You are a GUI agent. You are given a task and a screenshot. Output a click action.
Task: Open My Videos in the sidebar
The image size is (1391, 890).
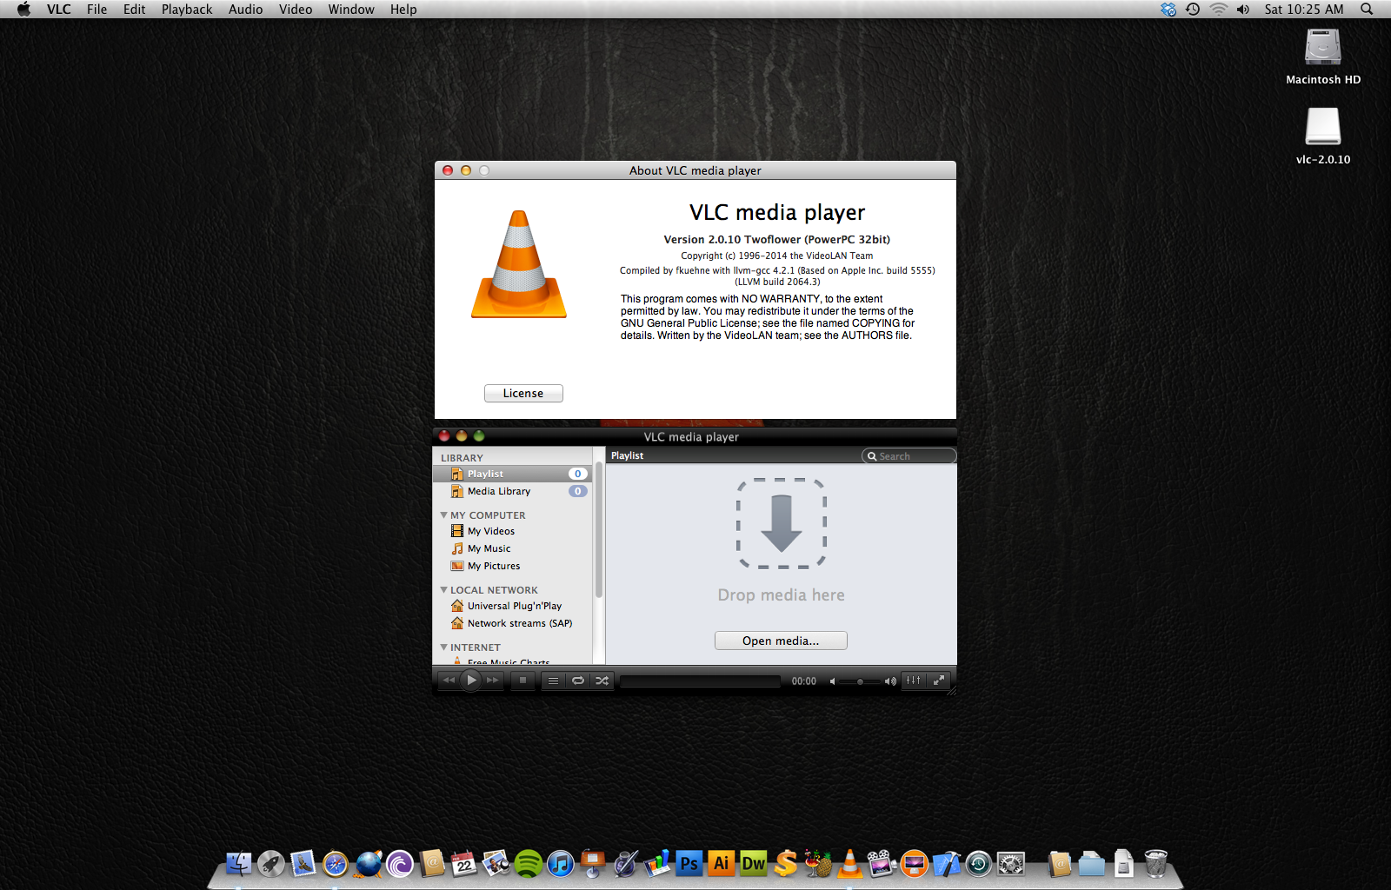click(x=512, y=531)
